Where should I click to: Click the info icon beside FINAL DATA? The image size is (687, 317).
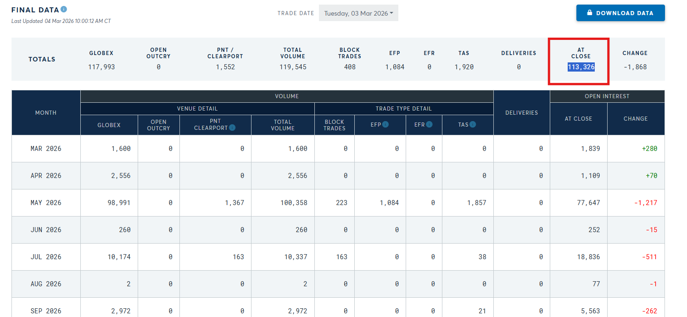coord(64,9)
